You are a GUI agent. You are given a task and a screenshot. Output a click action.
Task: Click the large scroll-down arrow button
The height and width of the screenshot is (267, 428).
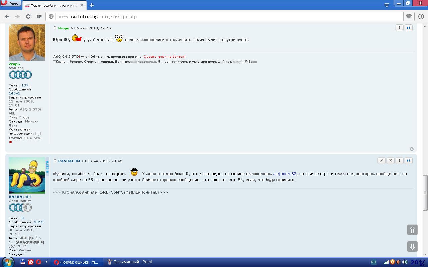pyautogui.click(x=412, y=246)
